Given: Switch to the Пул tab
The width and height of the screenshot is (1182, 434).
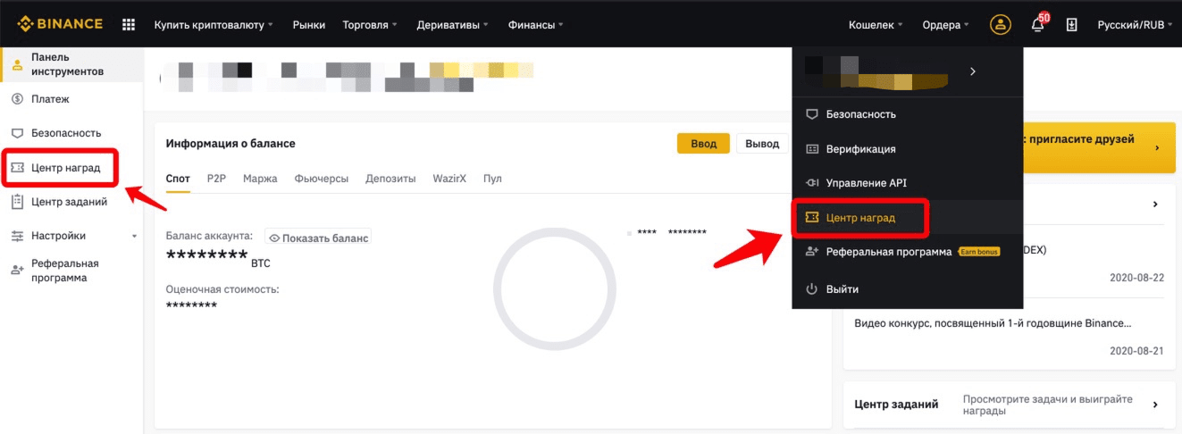Looking at the screenshot, I should (x=492, y=179).
